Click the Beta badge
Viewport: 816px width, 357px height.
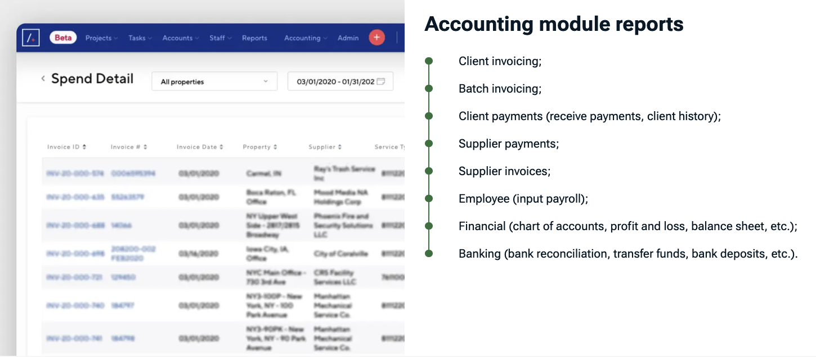63,38
